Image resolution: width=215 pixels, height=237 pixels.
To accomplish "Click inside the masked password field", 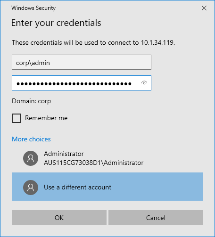I will coord(82,83).
